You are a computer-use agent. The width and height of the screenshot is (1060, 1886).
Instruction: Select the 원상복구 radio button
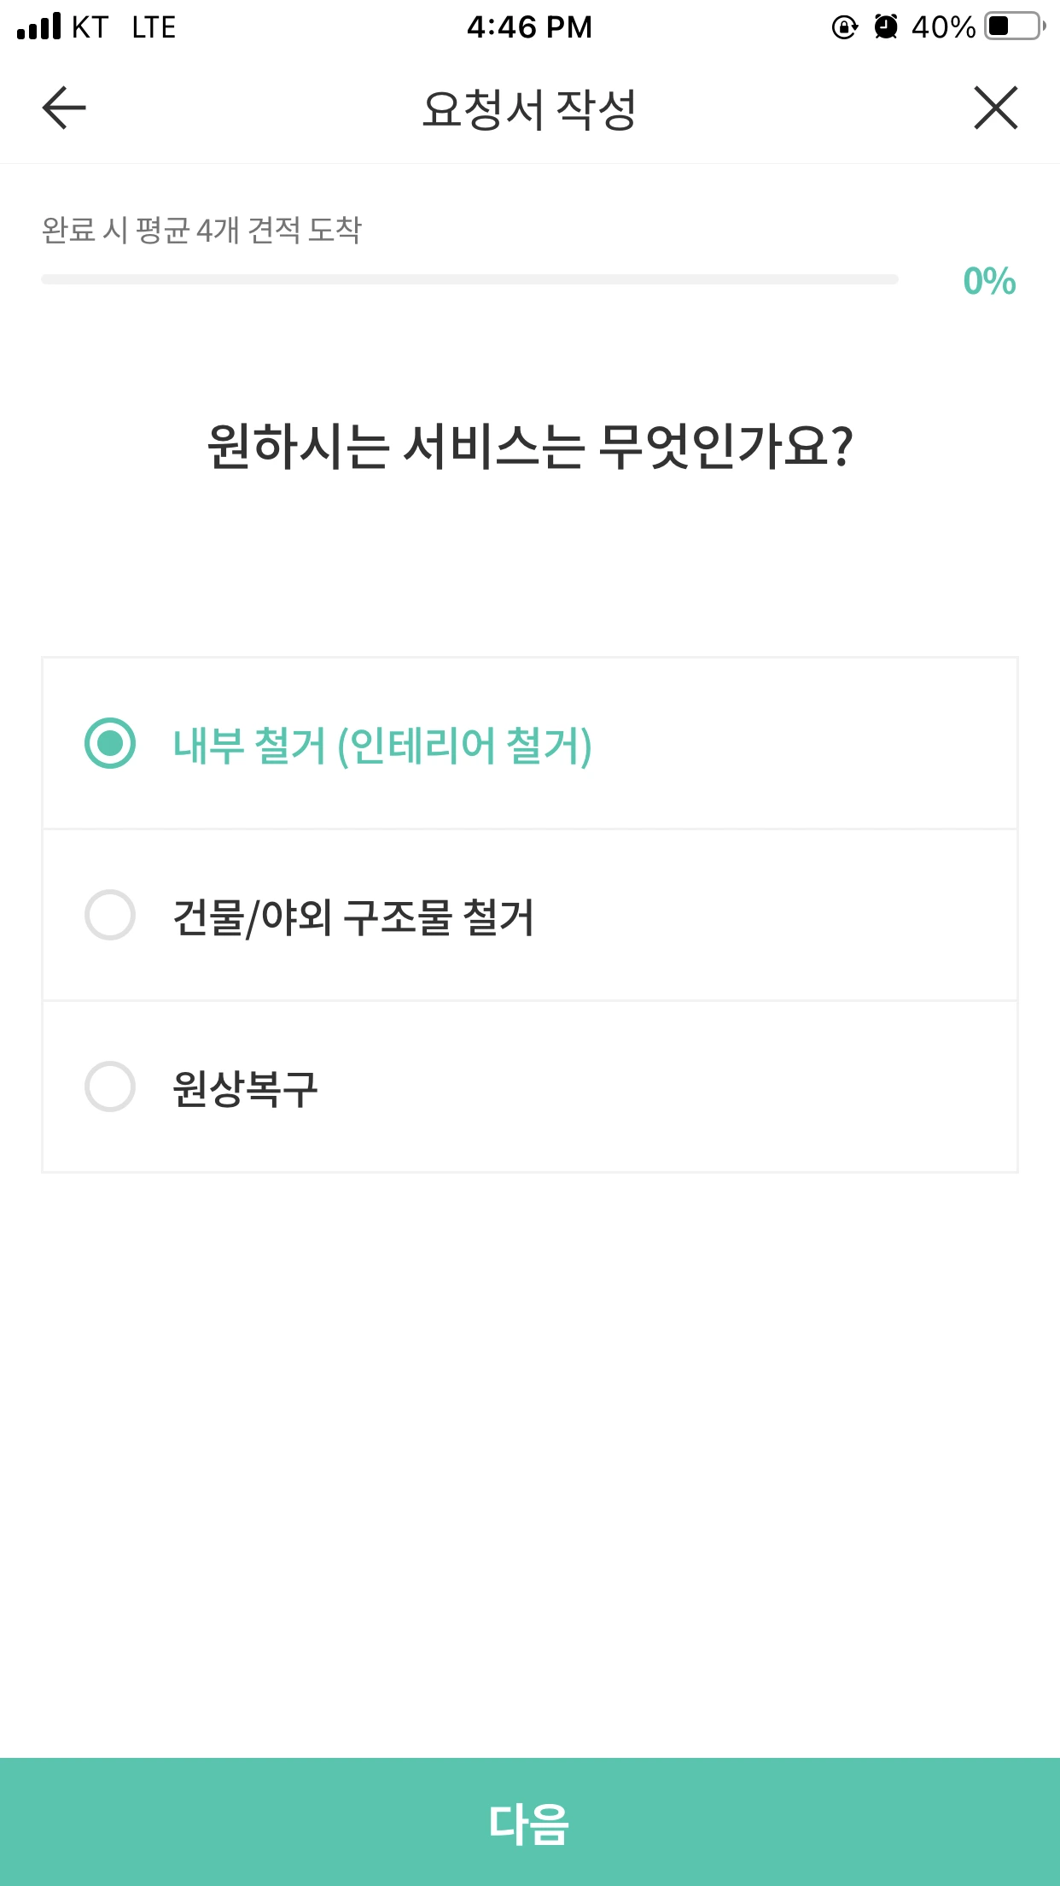tap(110, 1086)
